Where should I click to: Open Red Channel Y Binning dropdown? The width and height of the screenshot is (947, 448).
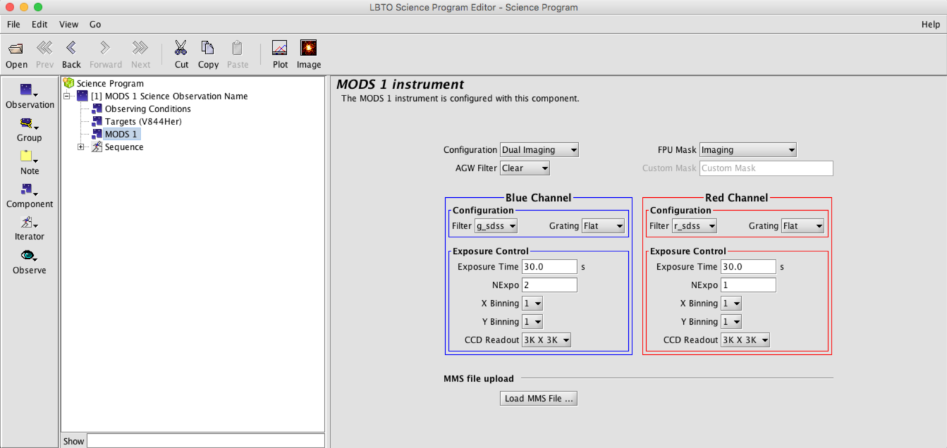(731, 322)
